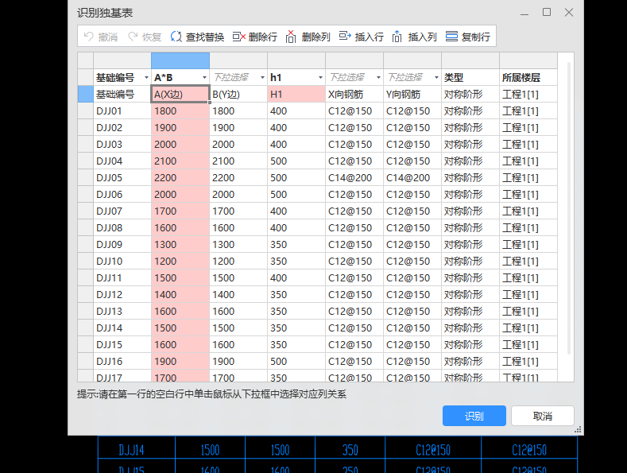Expand the 基础编号 column mapping dropdown
Image resolution: width=627 pixels, height=473 pixels.
coord(146,77)
